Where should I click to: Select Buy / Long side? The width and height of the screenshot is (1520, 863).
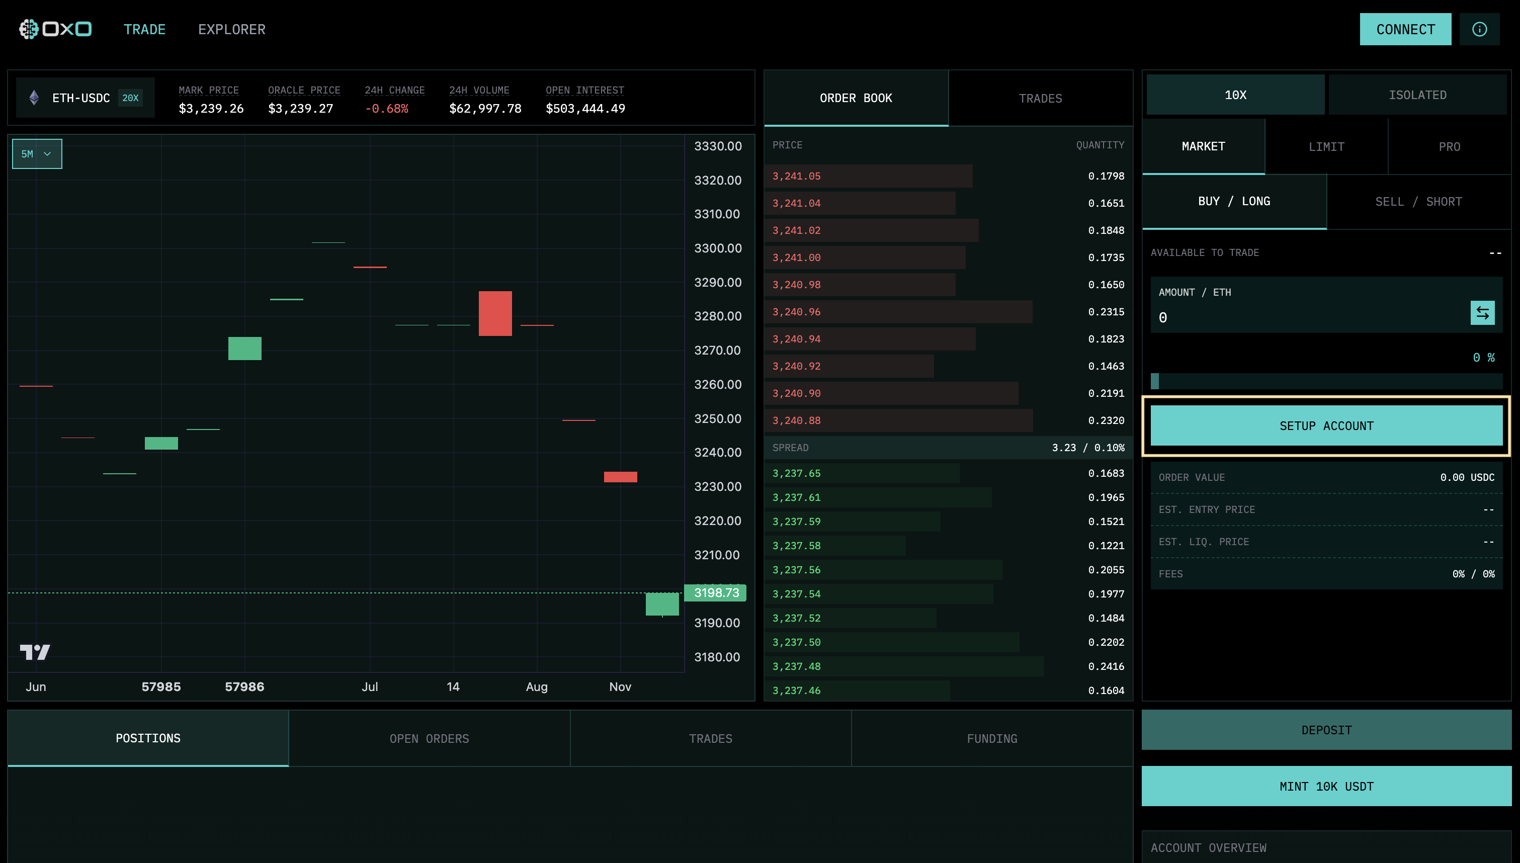(1234, 202)
